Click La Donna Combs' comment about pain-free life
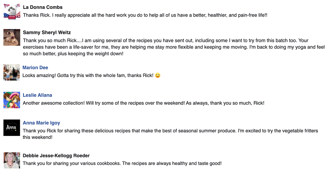The width and height of the screenshot is (327, 174). click(x=145, y=15)
